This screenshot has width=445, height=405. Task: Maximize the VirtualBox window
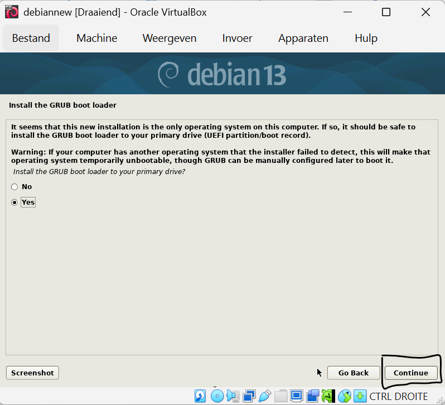pos(386,12)
